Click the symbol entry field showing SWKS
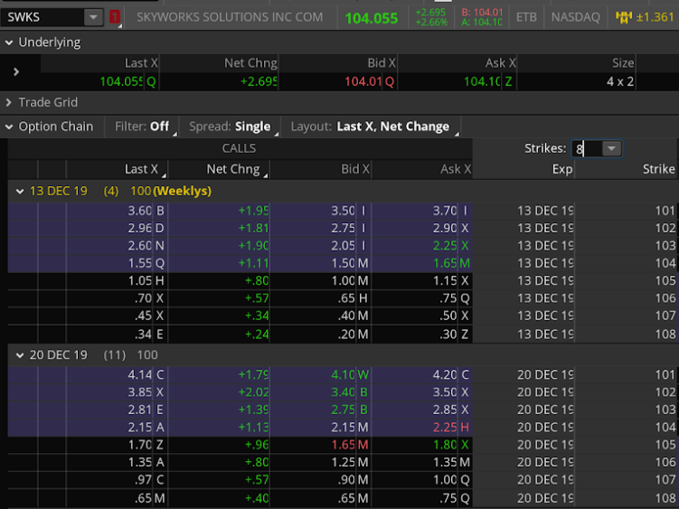This screenshot has width=679, height=509. (43, 17)
